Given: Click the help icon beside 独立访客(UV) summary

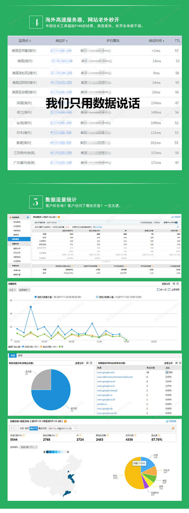Looking at the screenshot, I should click(x=57, y=436).
